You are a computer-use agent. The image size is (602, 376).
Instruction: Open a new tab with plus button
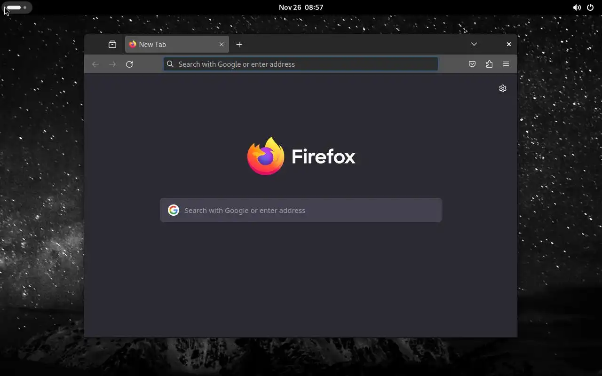click(x=239, y=44)
